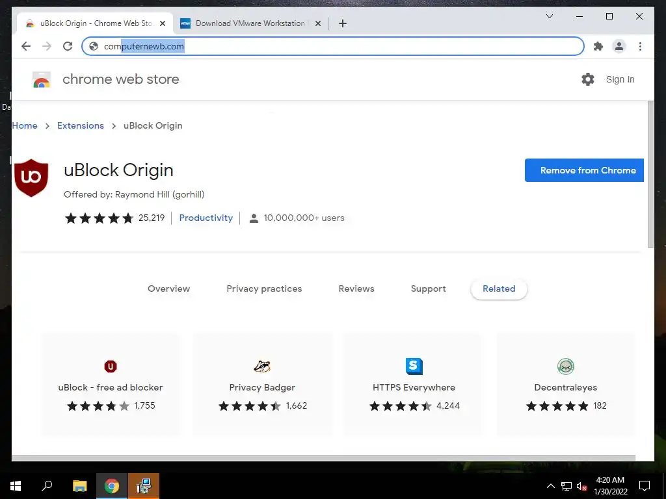The width and height of the screenshot is (666, 499).
Task: Go to Extensions breadcrumb link
Action: 80,125
